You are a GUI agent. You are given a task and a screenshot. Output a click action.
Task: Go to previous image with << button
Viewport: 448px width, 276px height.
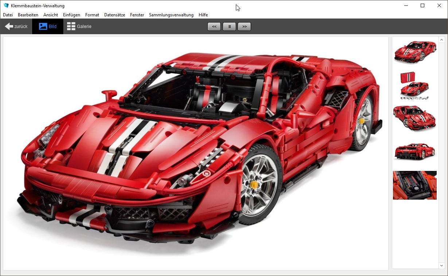point(214,27)
